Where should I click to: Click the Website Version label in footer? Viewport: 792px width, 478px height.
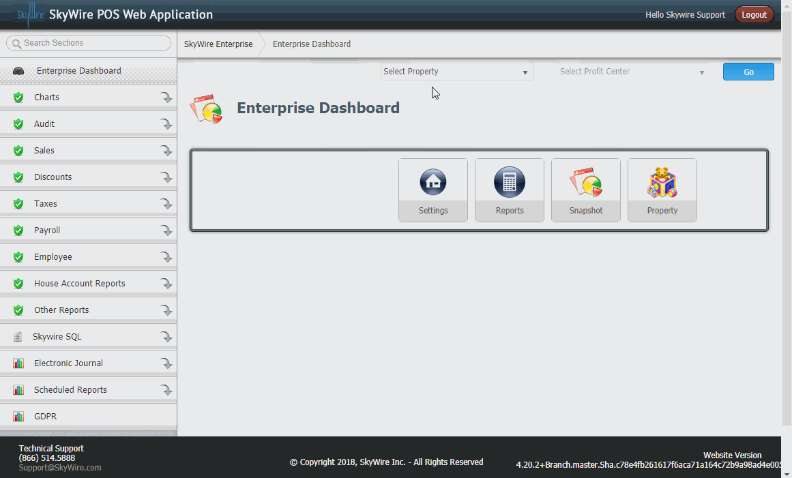click(733, 455)
